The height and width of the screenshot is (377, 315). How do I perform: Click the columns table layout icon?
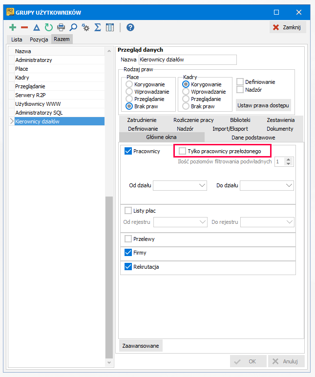pyautogui.click(x=110, y=27)
